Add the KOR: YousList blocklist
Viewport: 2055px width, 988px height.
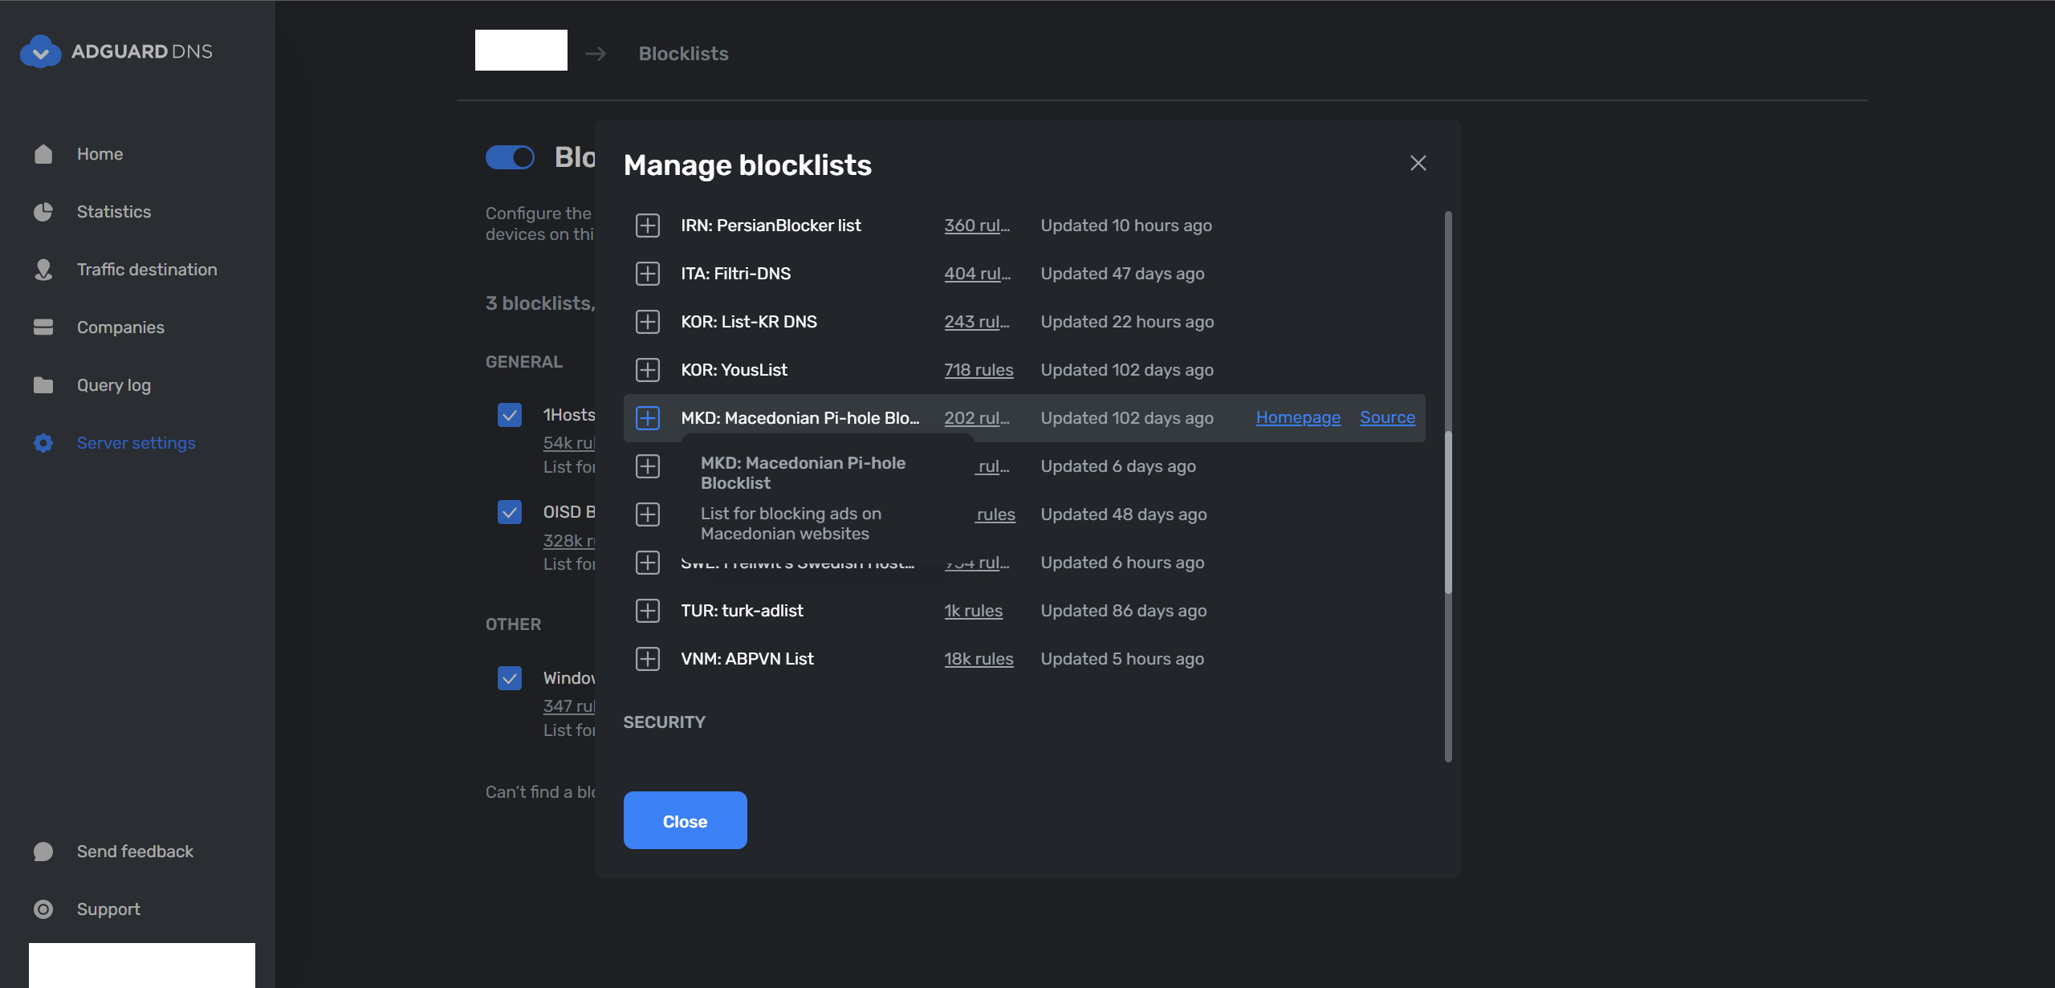(x=647, y=369)
